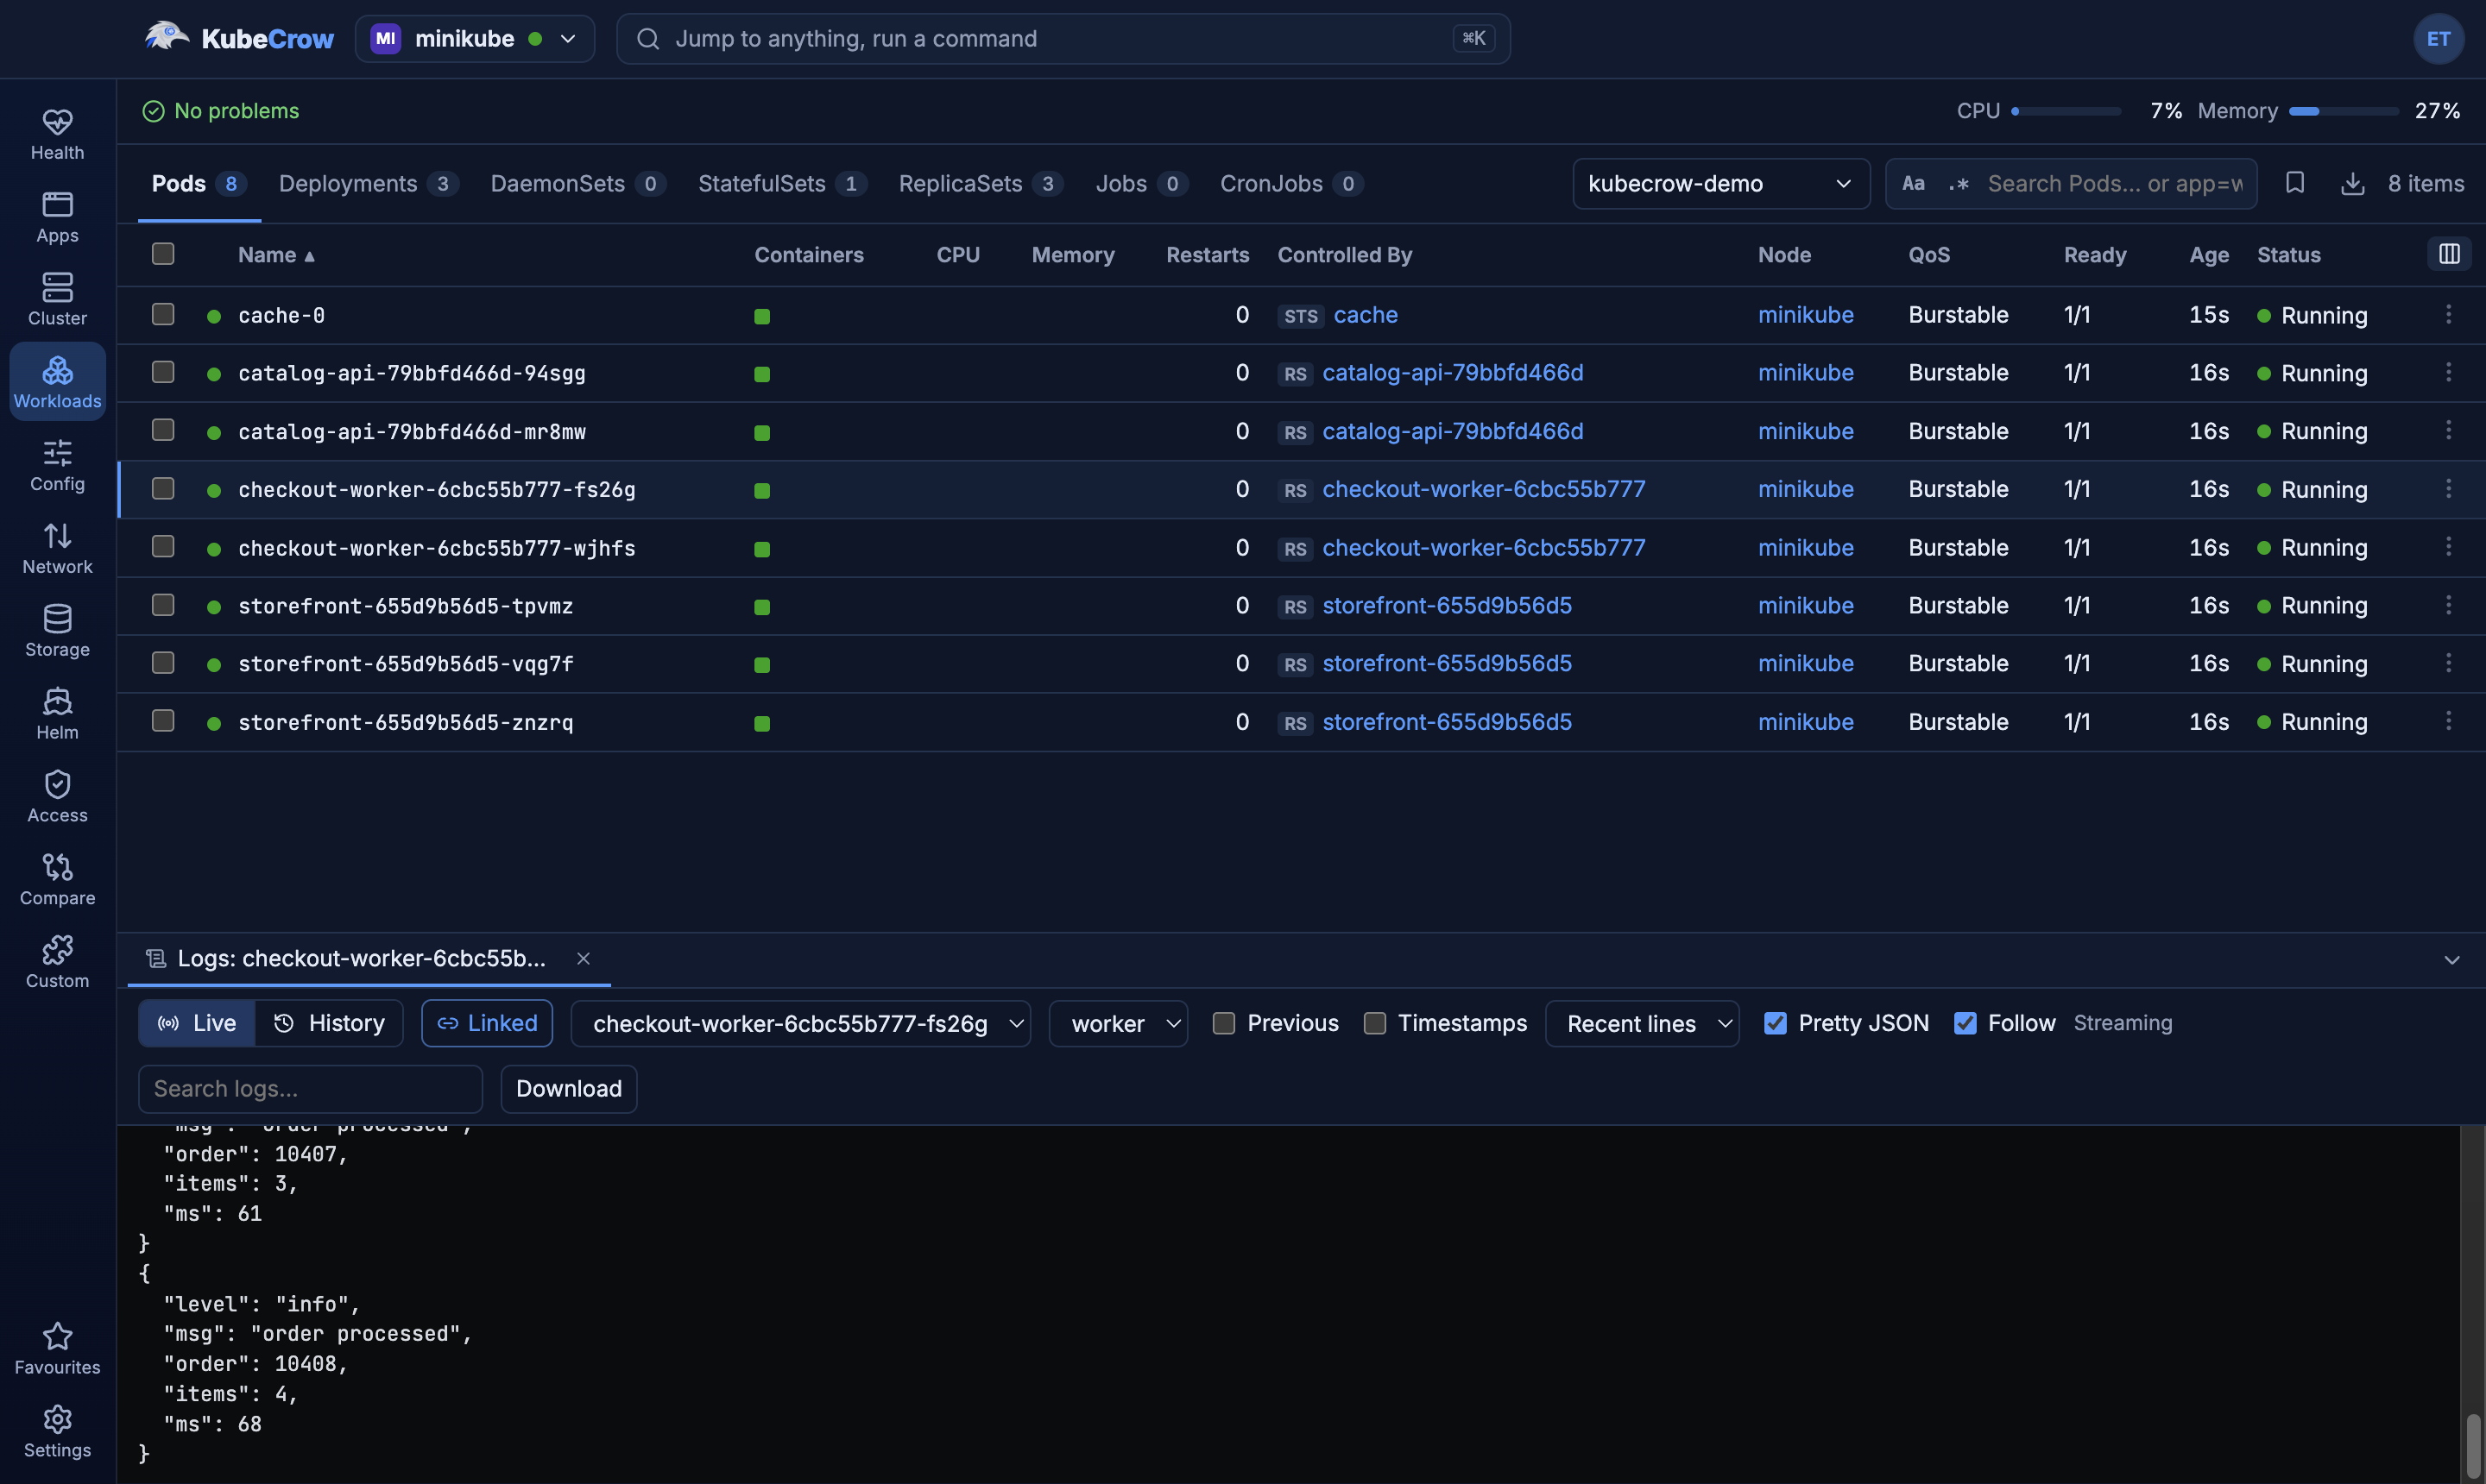Switch to the Deployments tab
Image resolution: width=2486 pixels, height=1484 pixels.
point(368,183)
